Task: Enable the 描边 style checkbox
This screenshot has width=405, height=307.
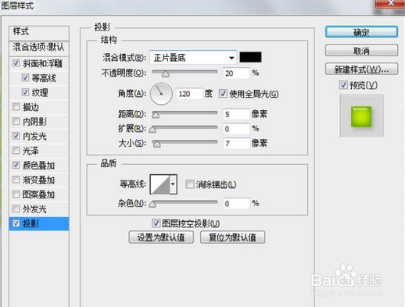Action: [16, 107]
